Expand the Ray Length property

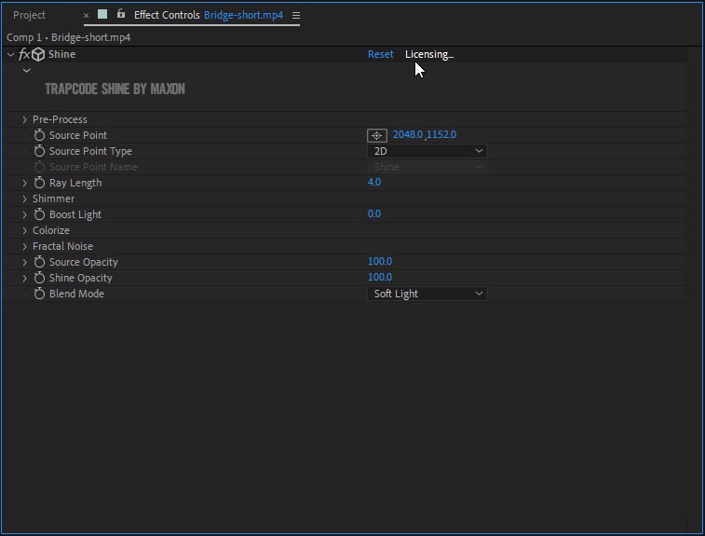[x=25, y=183]
